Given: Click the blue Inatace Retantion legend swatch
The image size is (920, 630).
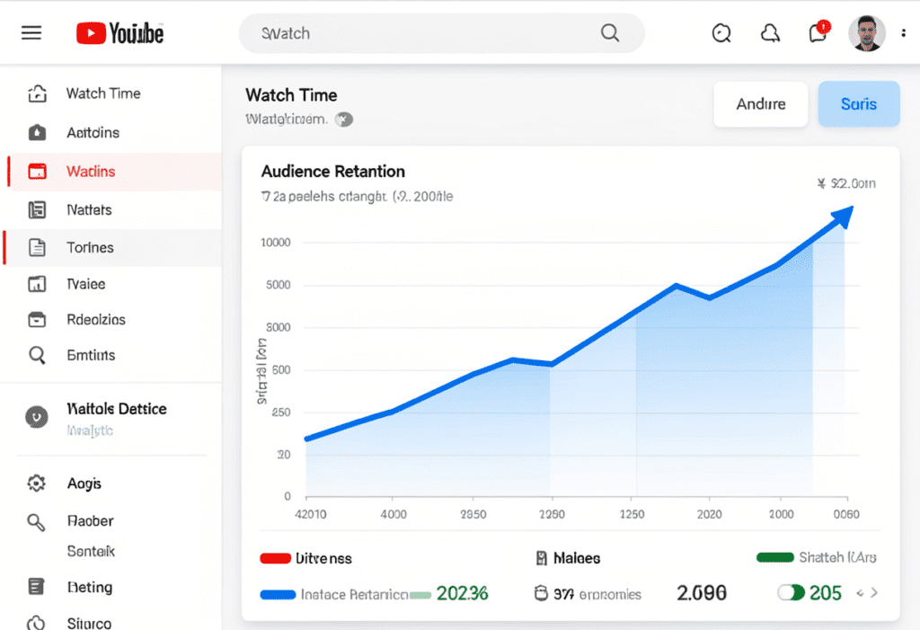Looking at the screenshot, I should point(277,594).
